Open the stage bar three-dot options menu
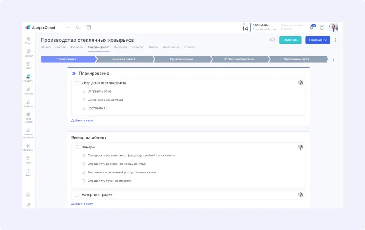Screen dimensions: 365x230 (334, 59)
